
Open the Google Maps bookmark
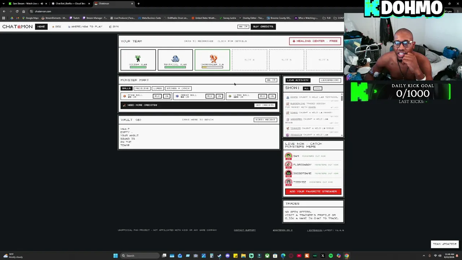point(30,18)
